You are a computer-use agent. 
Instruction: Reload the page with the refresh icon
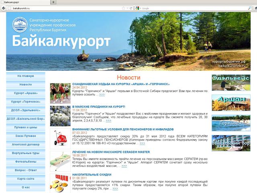coord(131,8)
